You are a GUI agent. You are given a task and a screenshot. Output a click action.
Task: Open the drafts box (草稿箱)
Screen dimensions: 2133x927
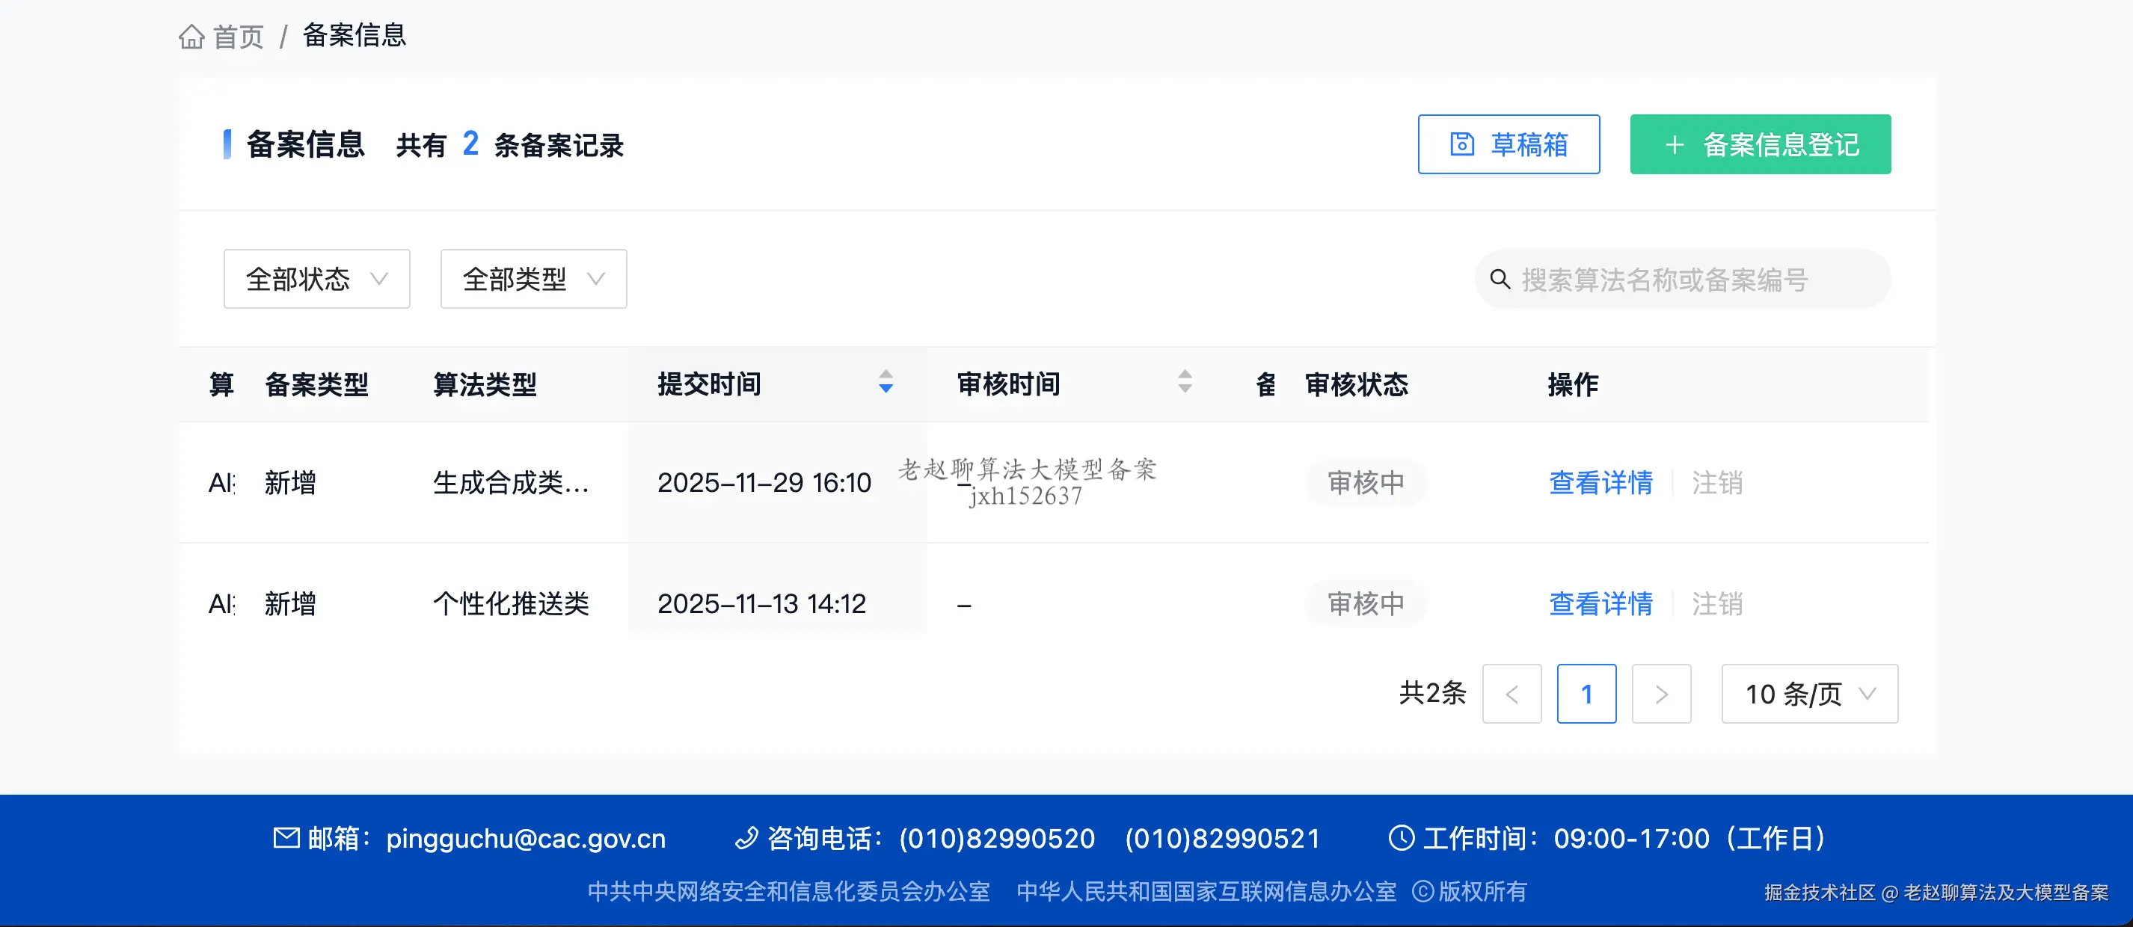pos(1508,144)
